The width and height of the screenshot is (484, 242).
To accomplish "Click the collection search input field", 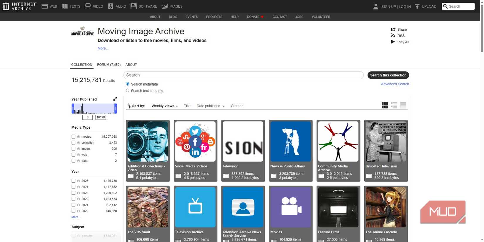I will 243,75.
